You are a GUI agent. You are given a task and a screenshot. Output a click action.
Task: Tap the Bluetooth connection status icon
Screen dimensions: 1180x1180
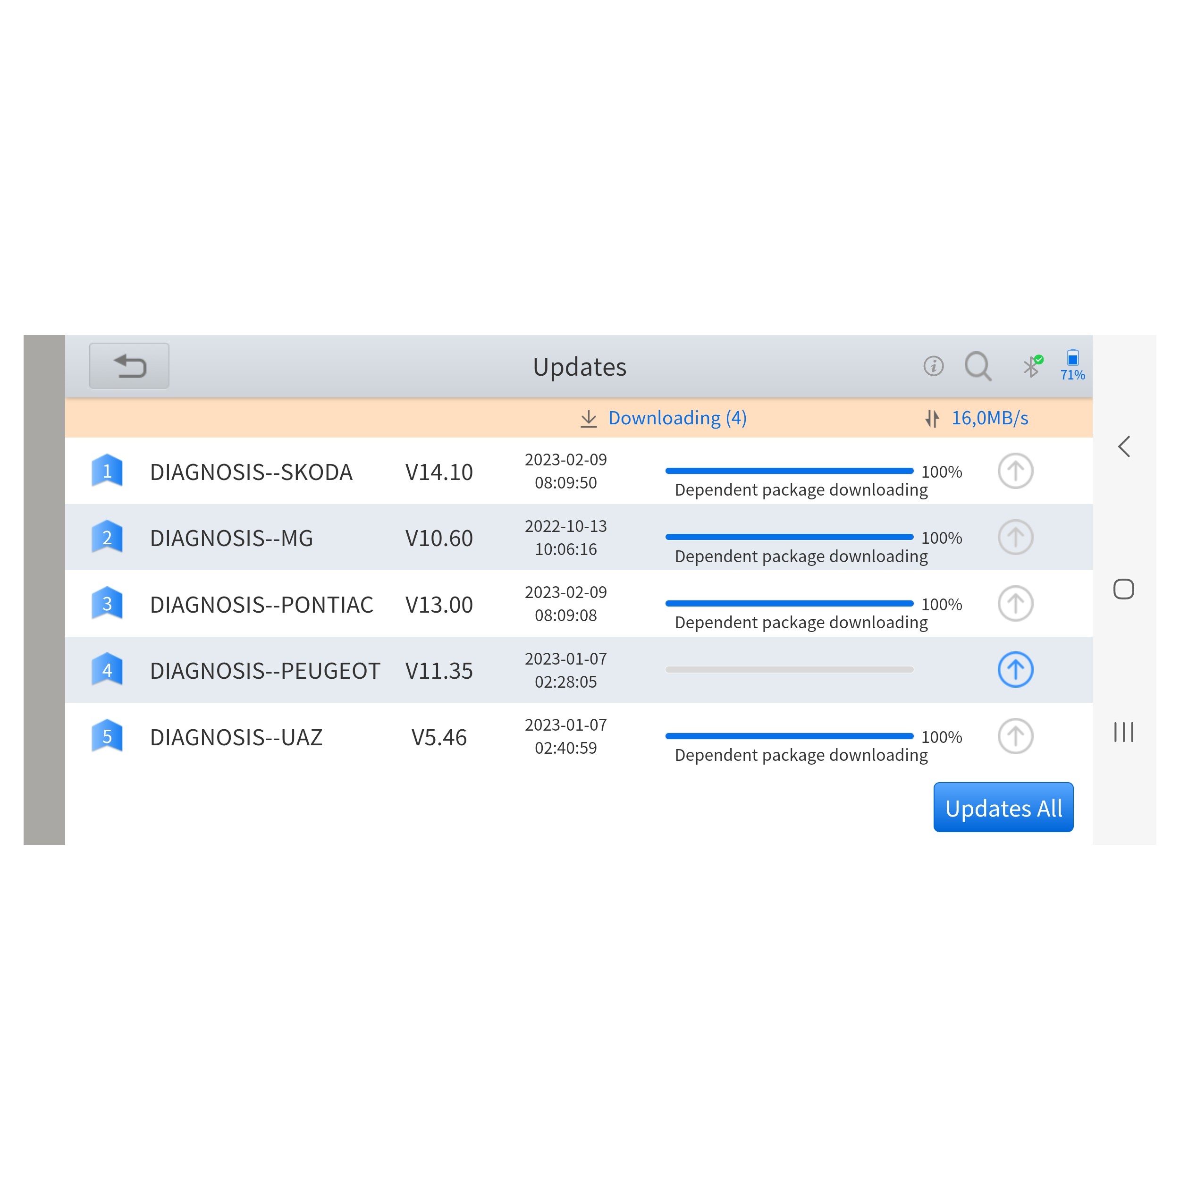point(1032,366)
